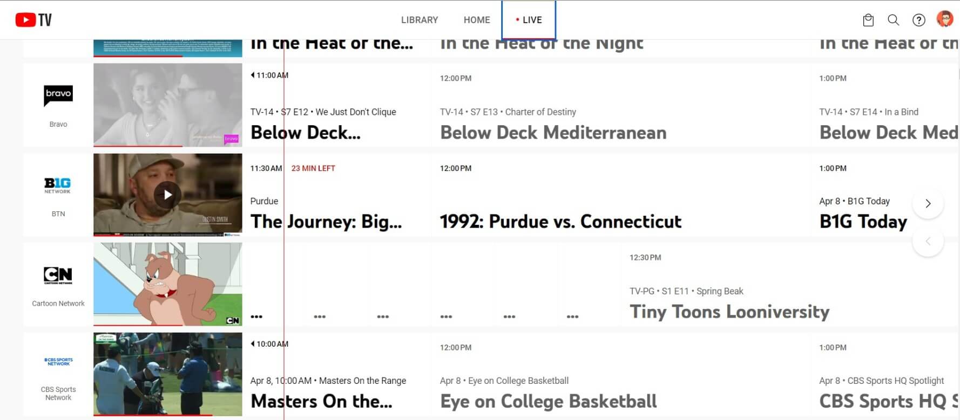Switch to the Library tab
This screenshot has height=420, width=960.
pyautogui.click(x=420, y=20)
